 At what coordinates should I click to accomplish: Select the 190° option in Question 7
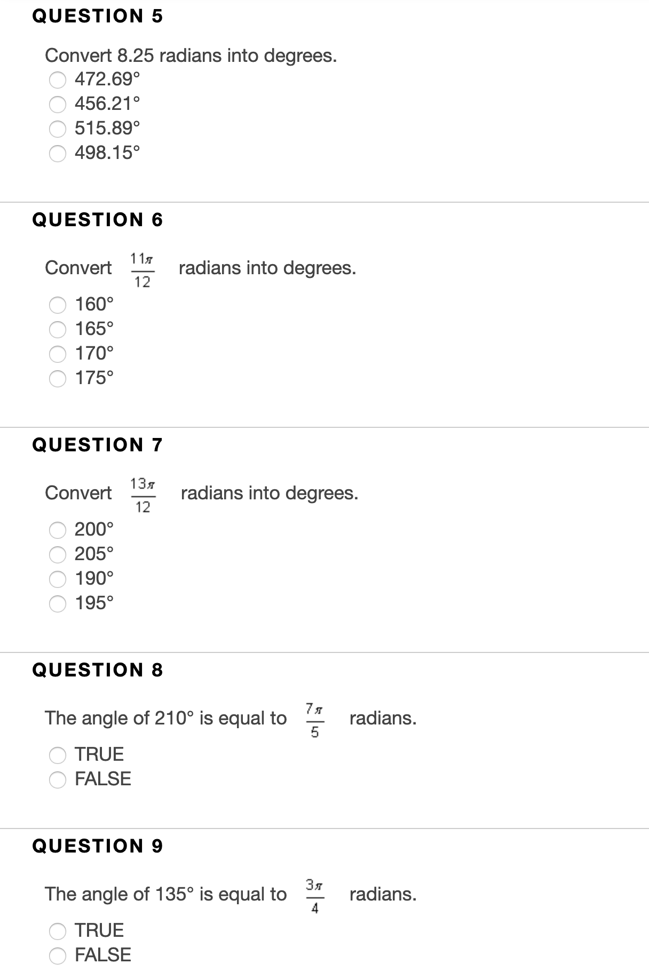tap(58, 579)
